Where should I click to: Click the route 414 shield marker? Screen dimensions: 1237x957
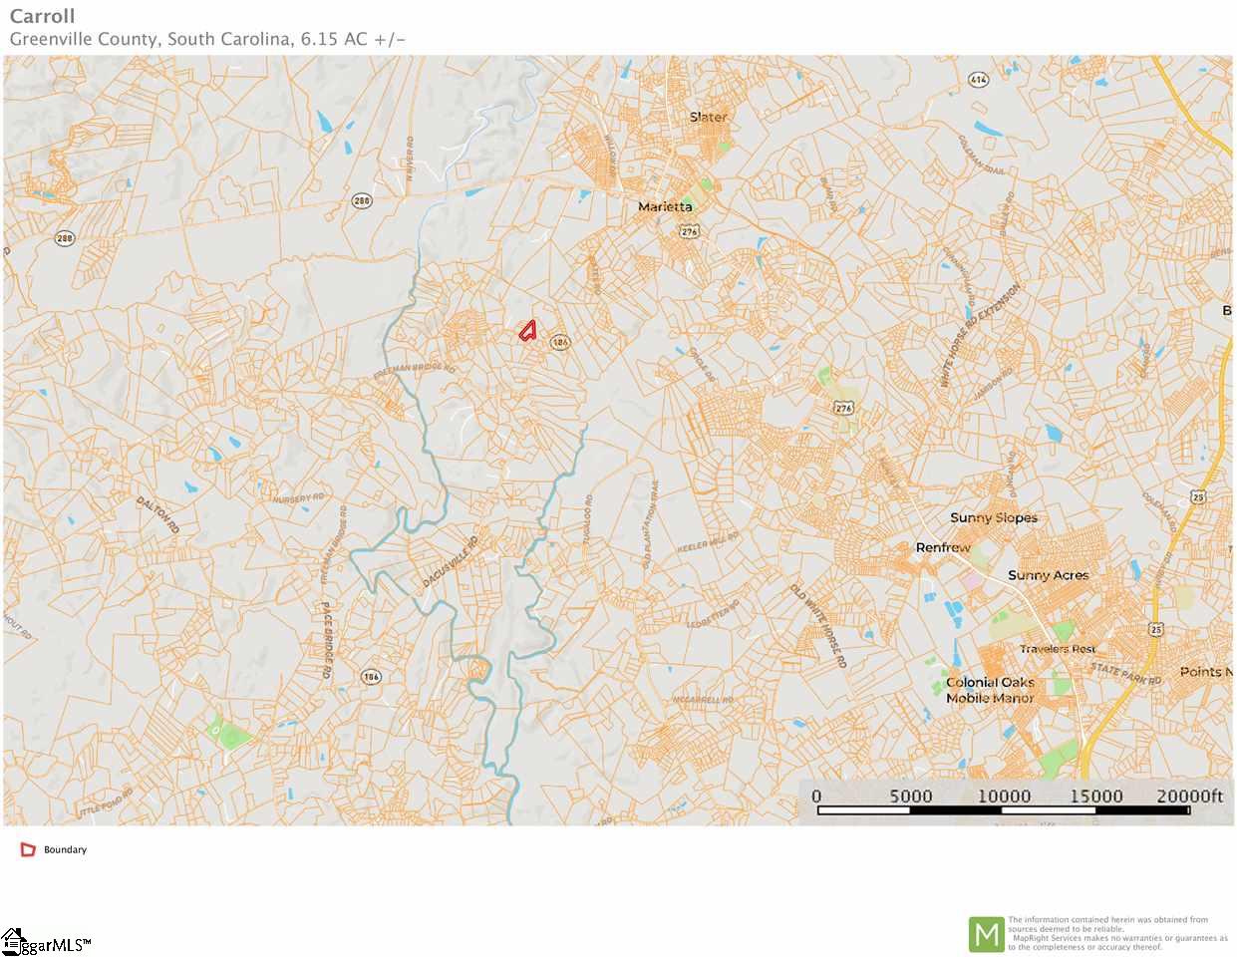979,80
